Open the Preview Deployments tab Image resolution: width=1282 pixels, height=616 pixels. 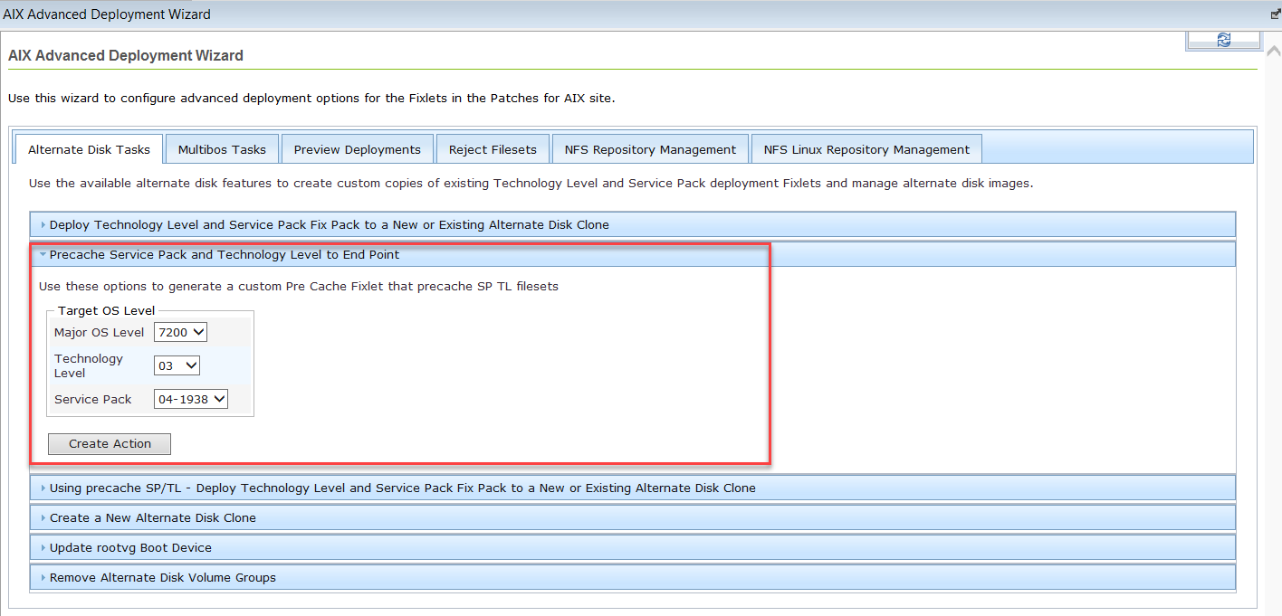point(357,149)
